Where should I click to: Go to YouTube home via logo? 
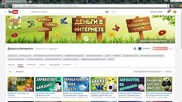coord(13,12)
